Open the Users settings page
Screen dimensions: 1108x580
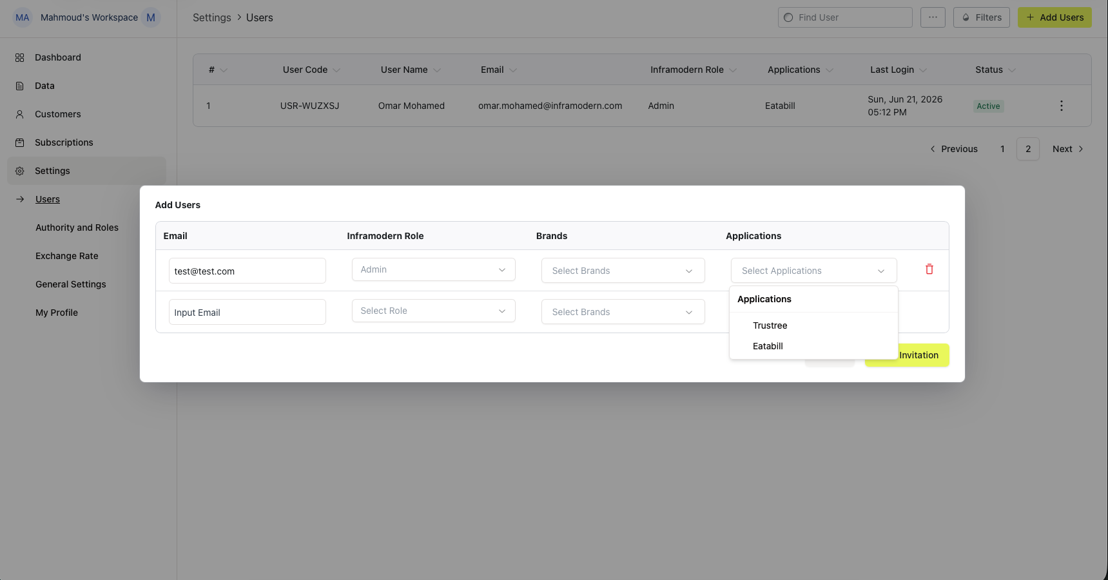point(48,199)
